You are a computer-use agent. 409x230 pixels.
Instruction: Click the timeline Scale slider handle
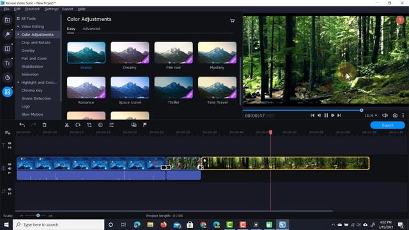point(38,215)
